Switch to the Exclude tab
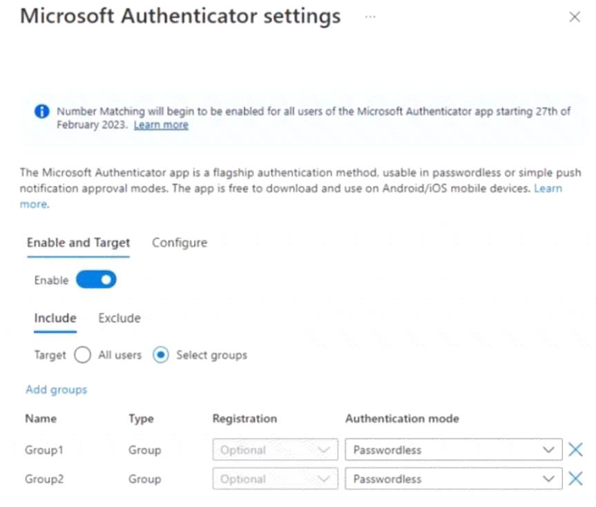 point(119,318)
